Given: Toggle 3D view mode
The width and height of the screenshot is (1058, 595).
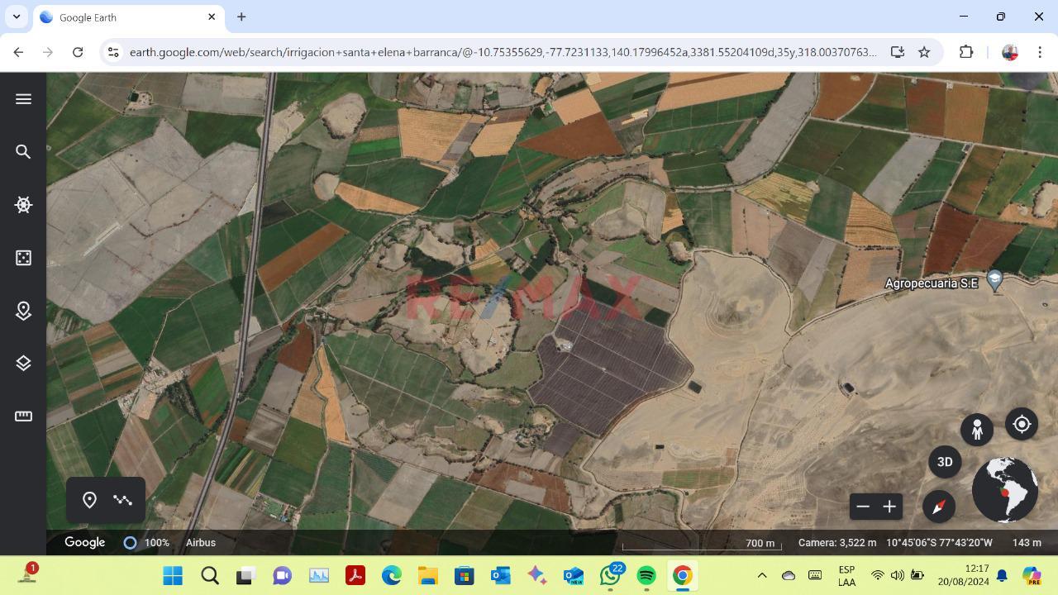Looking at the screenshot, I should tap(945, 462).
